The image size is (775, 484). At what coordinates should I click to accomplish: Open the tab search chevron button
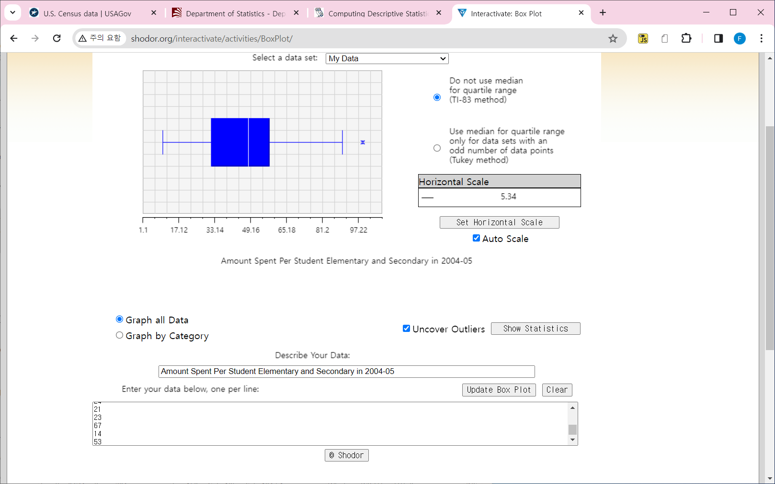click(12, 12)
